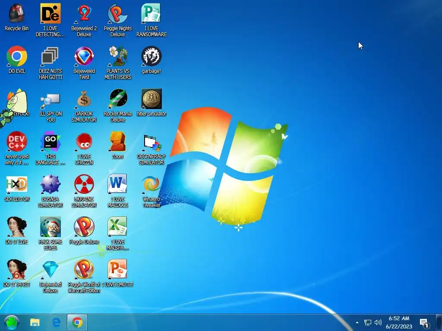Click the volume speaker tray icon
The image size is (442, 331).
click(x=378, y=322)
